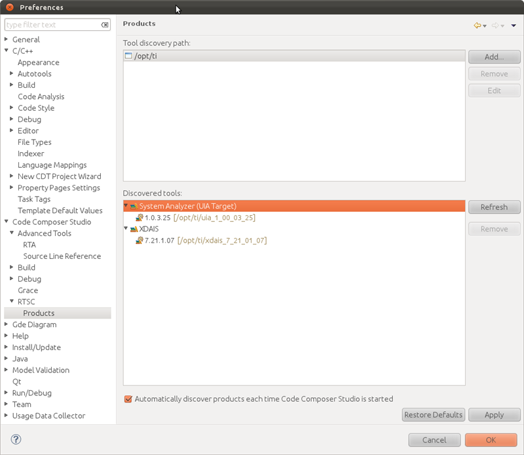Expand the Autotools node

pos(11,73)
